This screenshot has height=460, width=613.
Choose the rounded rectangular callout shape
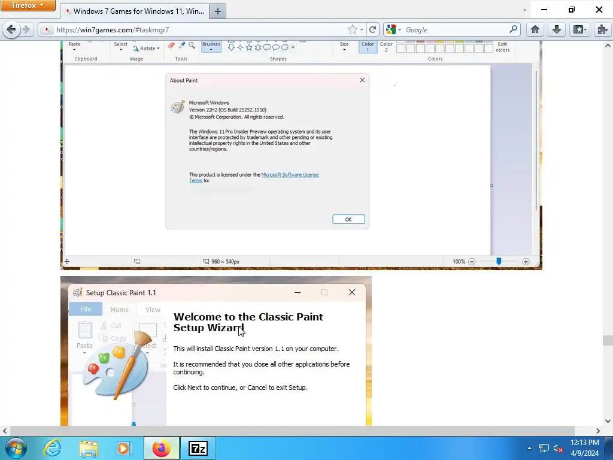266,47
